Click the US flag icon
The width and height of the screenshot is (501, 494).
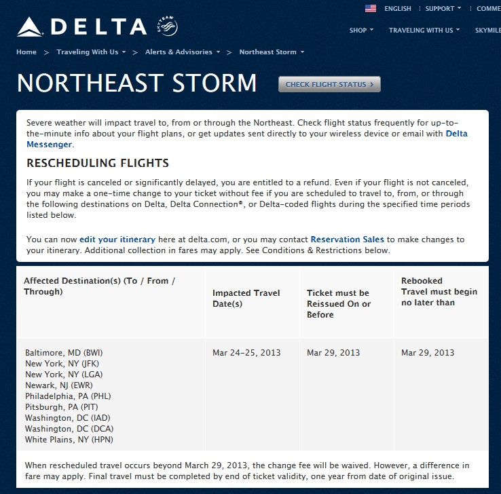point(371,9)
